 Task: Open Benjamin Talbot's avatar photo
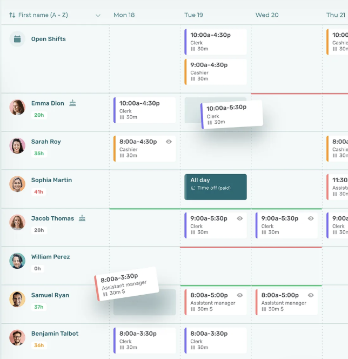pyautogui.click(x=17, y=337)
